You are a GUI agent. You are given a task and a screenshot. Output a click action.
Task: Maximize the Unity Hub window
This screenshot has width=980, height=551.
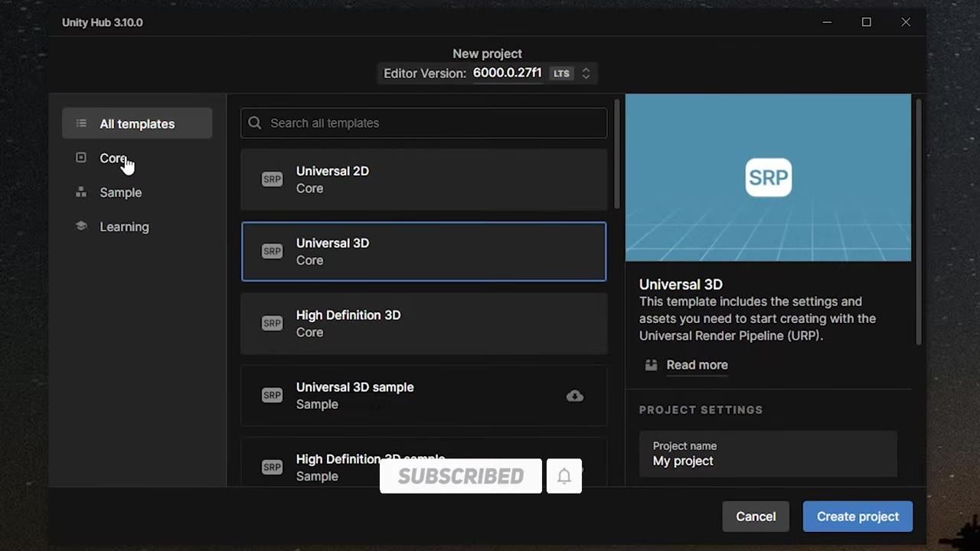tap(866, 22)
